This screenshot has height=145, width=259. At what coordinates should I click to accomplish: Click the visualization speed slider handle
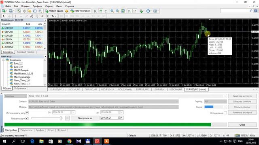[x=61, y=118]
